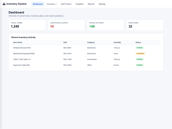Screen dimensions: 172x129
Task: Click the Ergonomic Desk Mat row's SKU cell
Action: pos(67,65)
